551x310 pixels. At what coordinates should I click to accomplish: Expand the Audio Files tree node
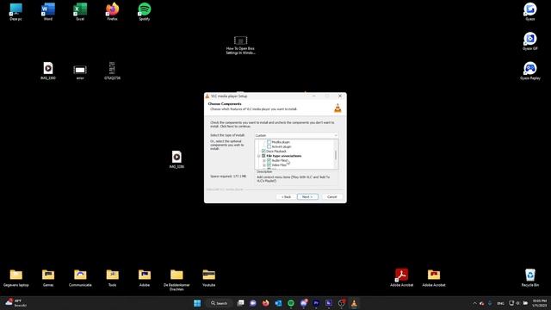[x=264, y=161]
